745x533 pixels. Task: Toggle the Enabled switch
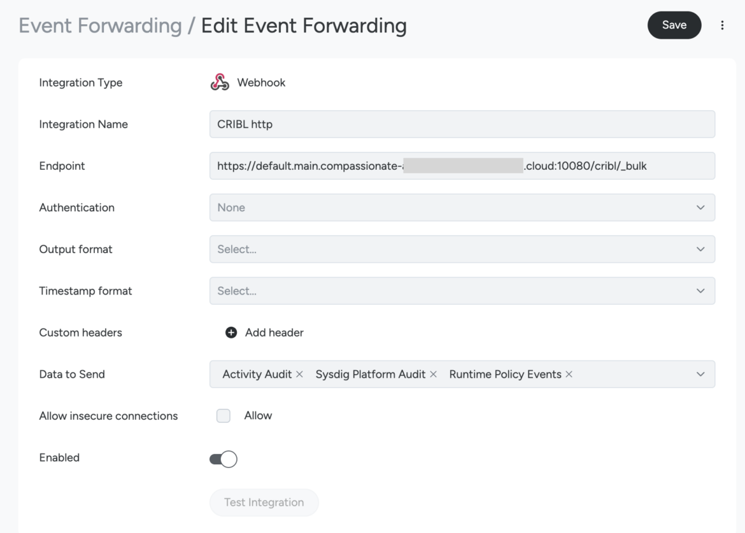[223, 459]
